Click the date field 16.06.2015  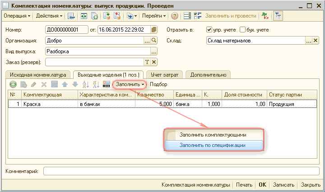coord(124,30)
